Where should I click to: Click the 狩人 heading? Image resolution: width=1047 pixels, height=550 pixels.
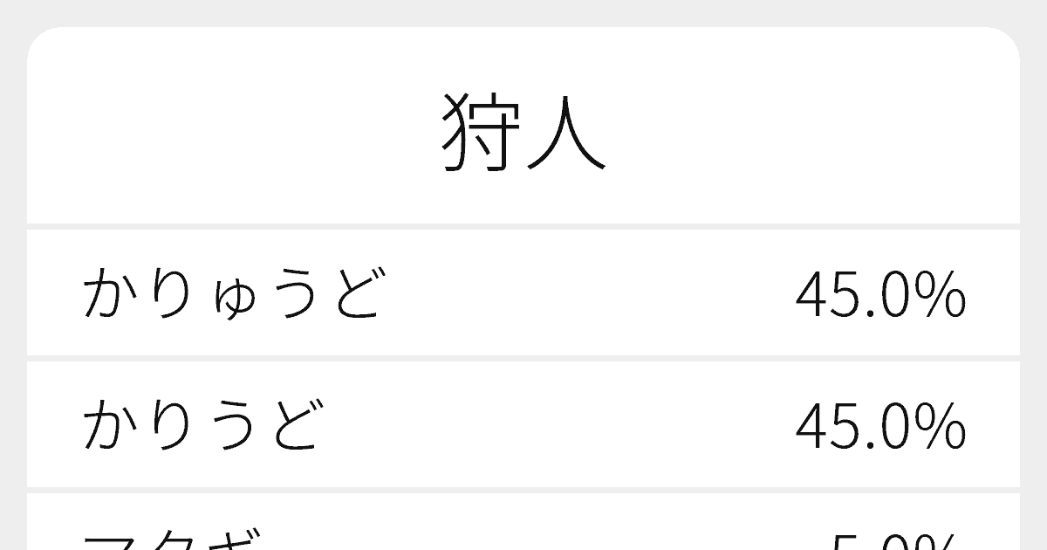(x=523, y=134)
